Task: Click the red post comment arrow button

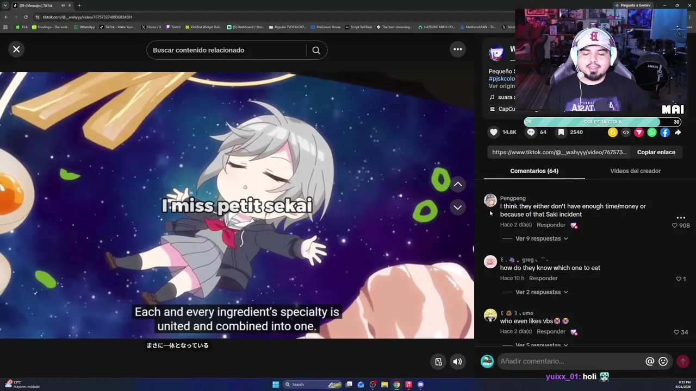Action: pos(683,361)
